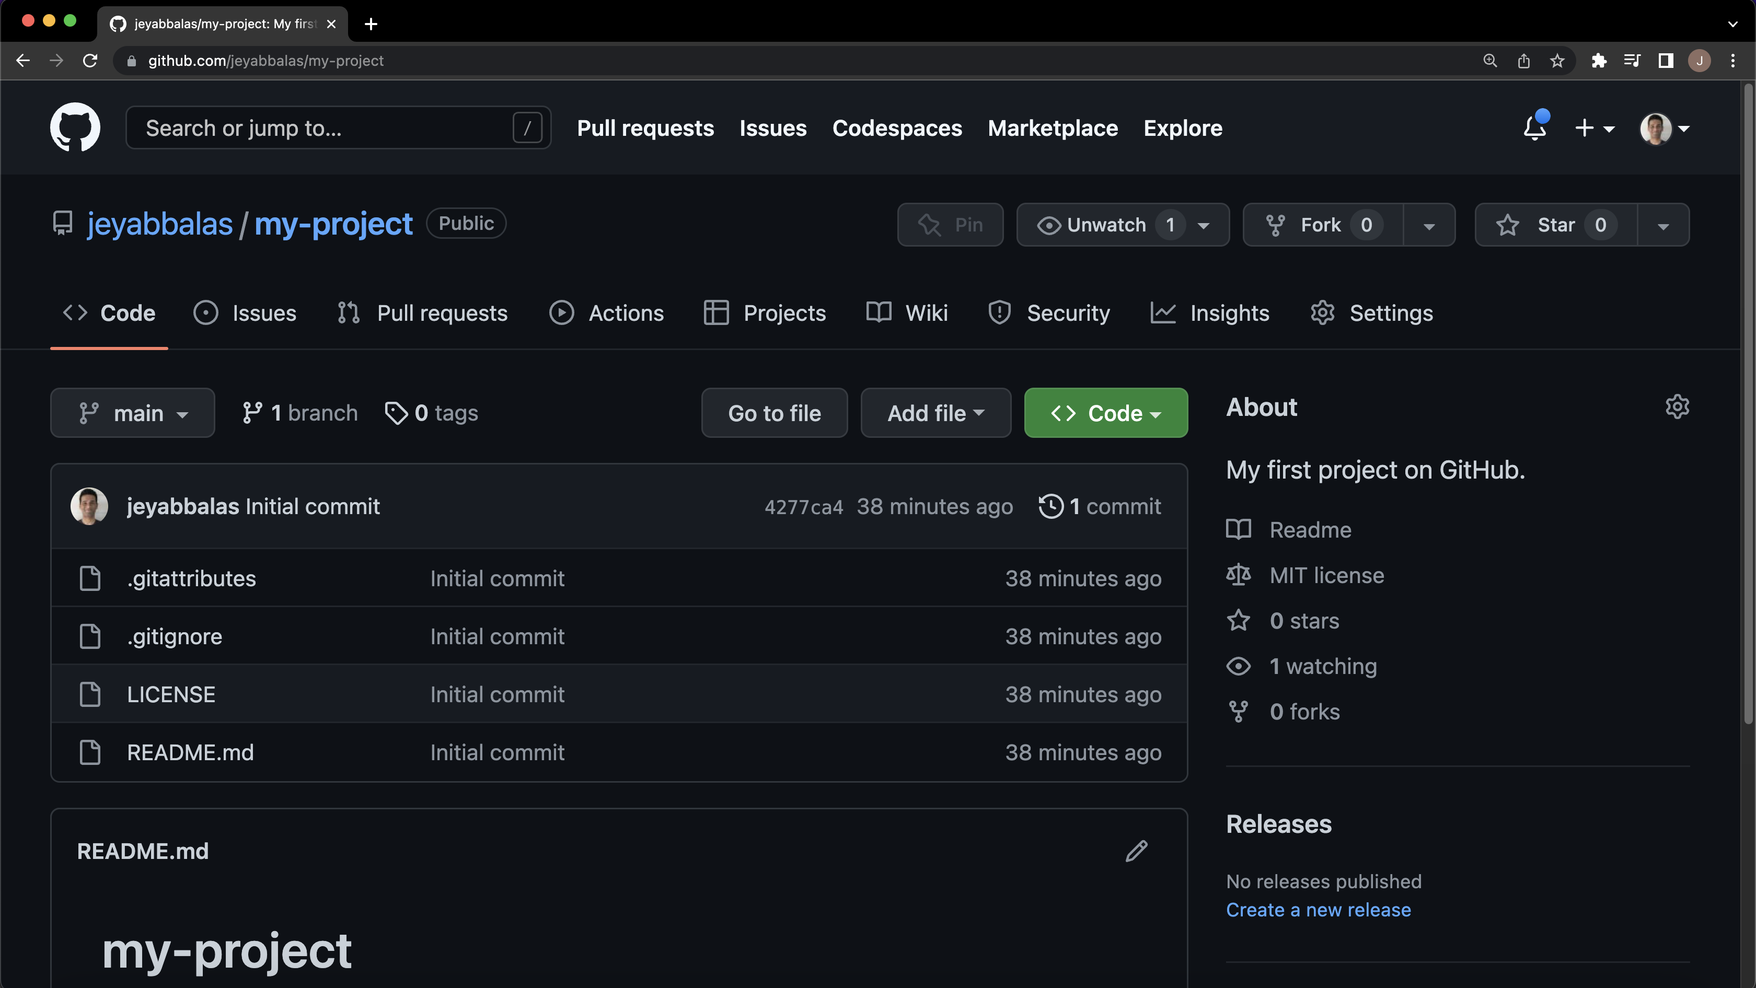Click the README.md file icon
The width and height of the screenshot is (1756, 988).
[90, 752]
